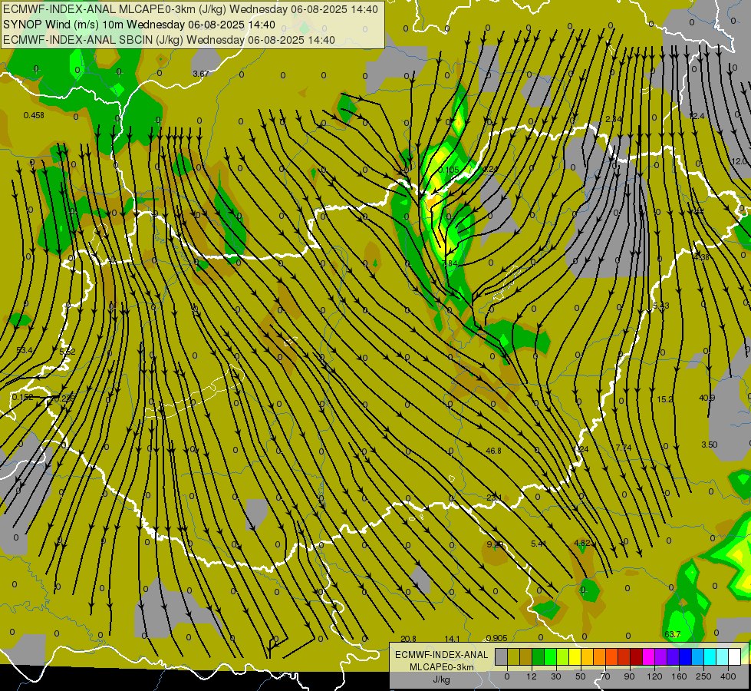Click the map value '14.1'
Screen dimensions: 751x691
tap(452, 639)
